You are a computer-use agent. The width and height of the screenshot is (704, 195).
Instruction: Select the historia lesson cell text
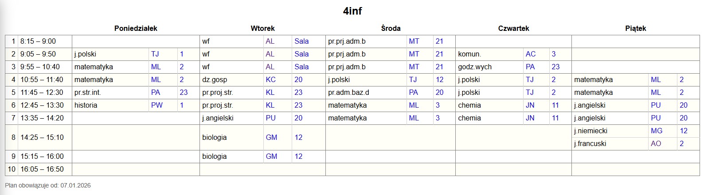86,105
